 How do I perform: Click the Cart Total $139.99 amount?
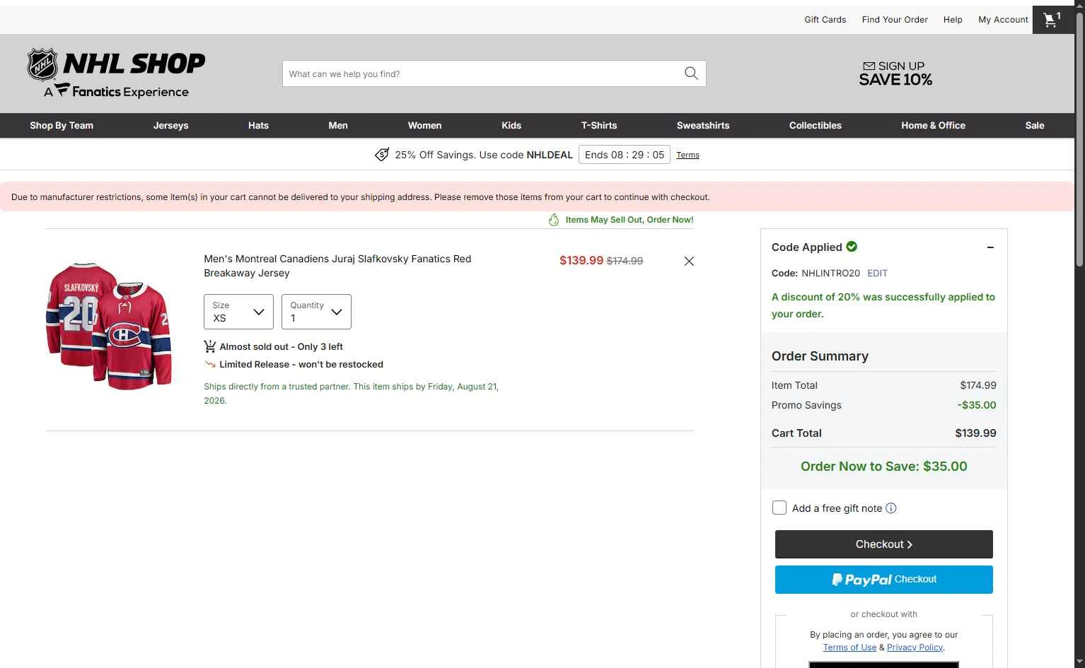point(975,433)
